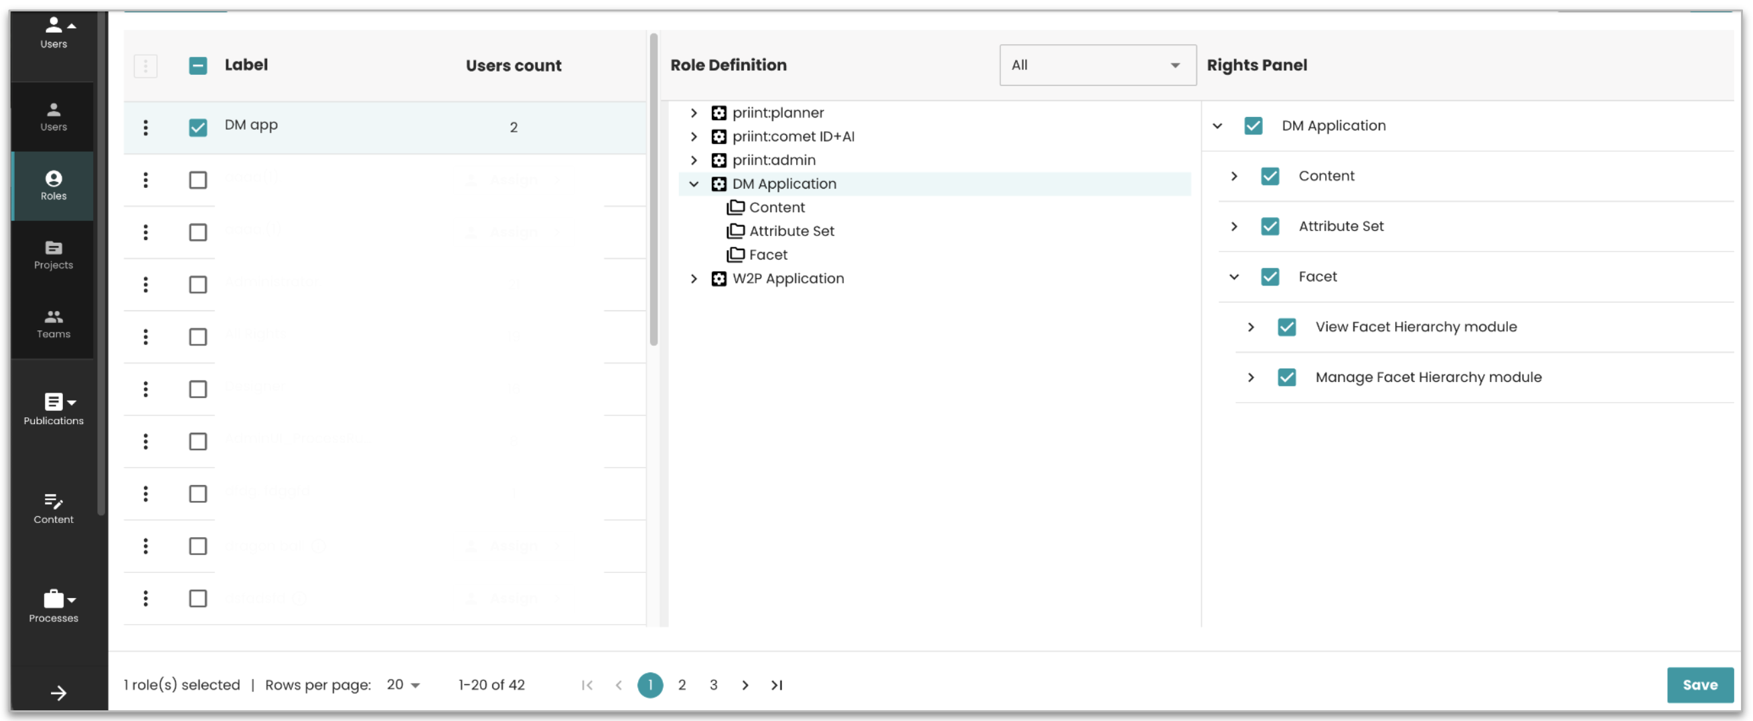This screenshot has width=1753, height=721.
Task: Go to Teams in the sidebar
Action: coord(53,324)
